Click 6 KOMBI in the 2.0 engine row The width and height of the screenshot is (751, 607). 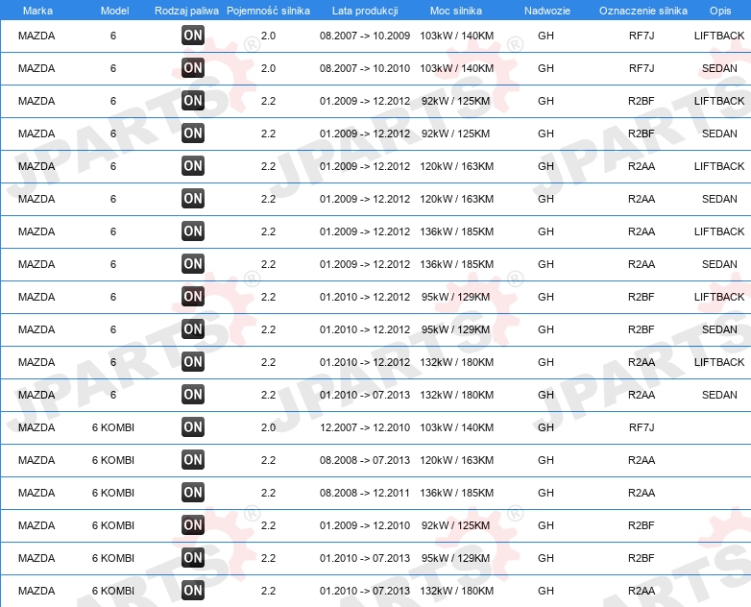[x=113, y=427]
